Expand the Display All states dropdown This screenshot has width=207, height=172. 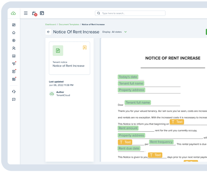click(114, 32)
